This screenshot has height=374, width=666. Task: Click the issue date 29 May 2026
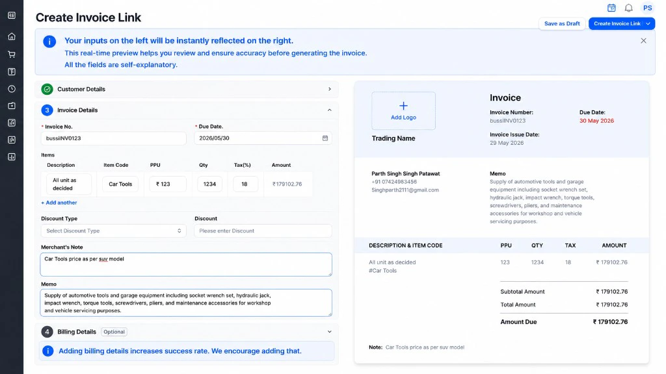[507, 143]
